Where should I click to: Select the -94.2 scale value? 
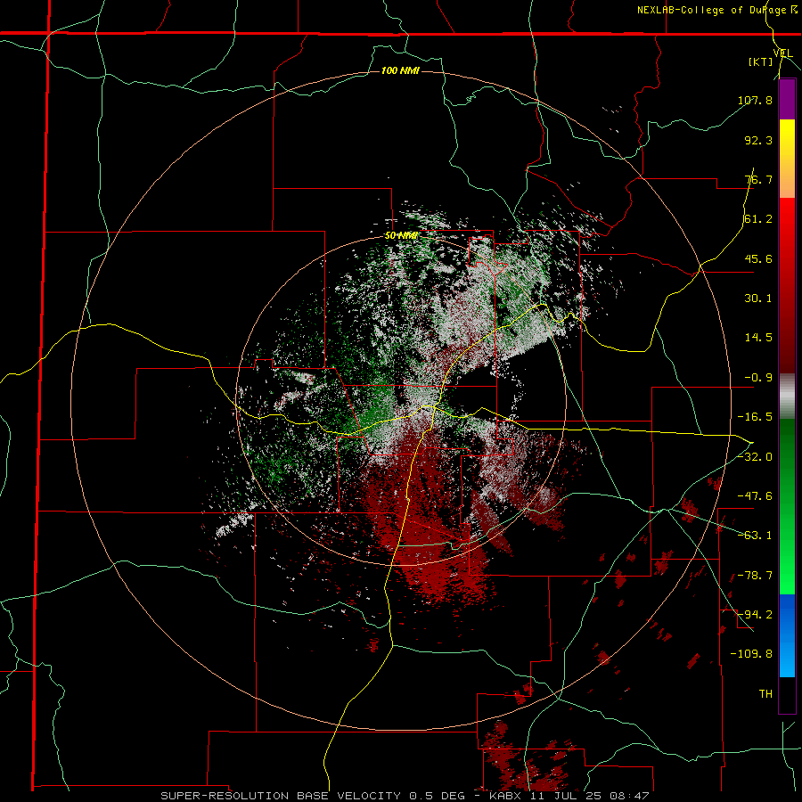click(x=755, y=615)
